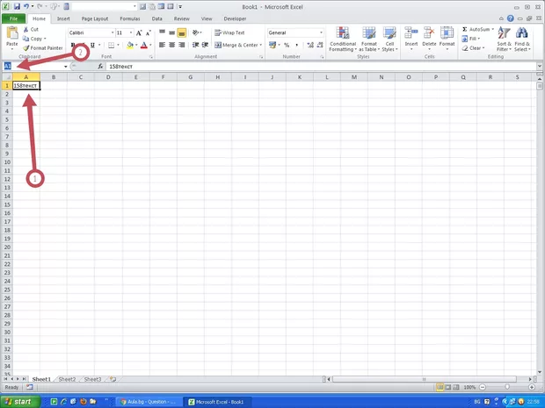Click Delete cells icon
Screen dimensions: 545x408
click(x=429, y=33)
